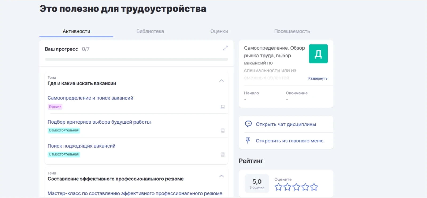Rate the discipline five stars

click(x=314, y=187)
